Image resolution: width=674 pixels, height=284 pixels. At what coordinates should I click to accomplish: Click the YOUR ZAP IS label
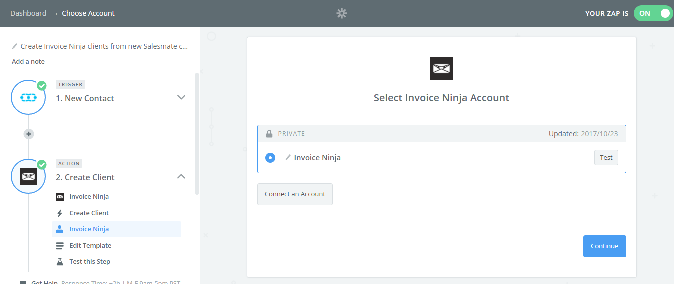point(607,14)
